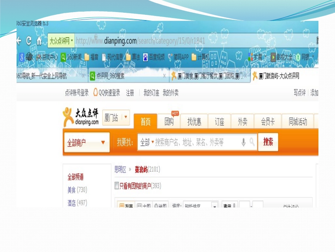335x252 pixels.
Task: Open the browser home page icon
Action: point(39,40)
